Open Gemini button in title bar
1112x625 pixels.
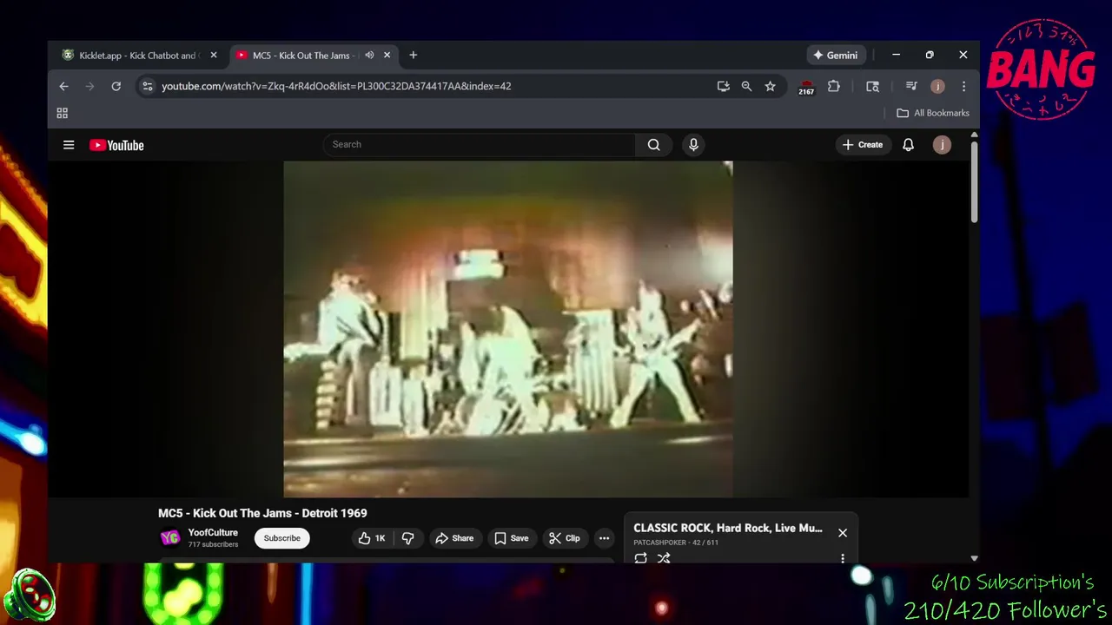(835, 56)
